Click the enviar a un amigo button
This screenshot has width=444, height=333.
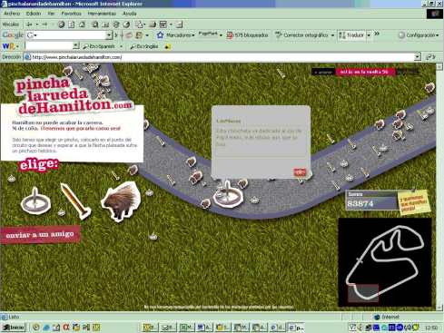40,235
